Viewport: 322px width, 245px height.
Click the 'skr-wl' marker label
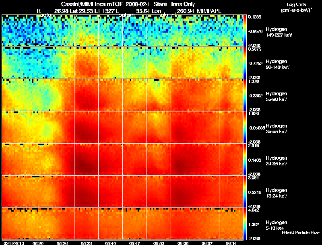pyautogui.click(x=167, y=15)
